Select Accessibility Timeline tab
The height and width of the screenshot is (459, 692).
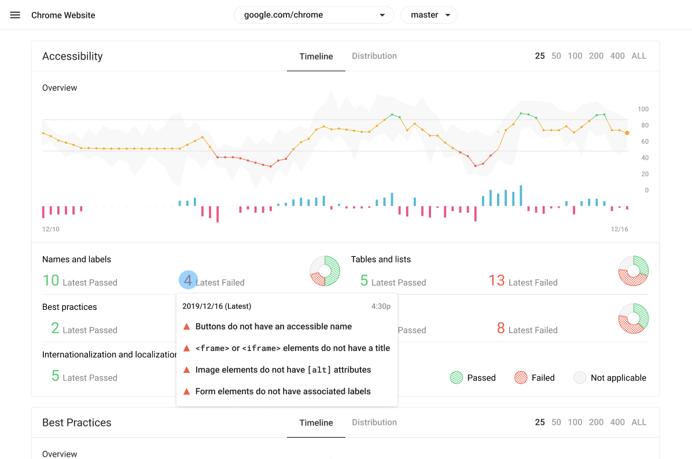[316, 57]
